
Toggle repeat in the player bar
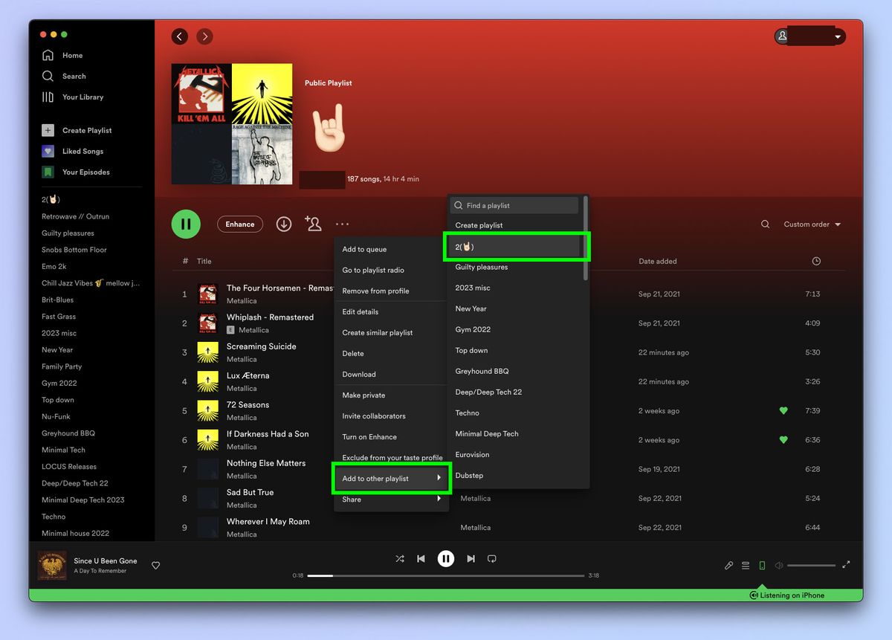491,558
